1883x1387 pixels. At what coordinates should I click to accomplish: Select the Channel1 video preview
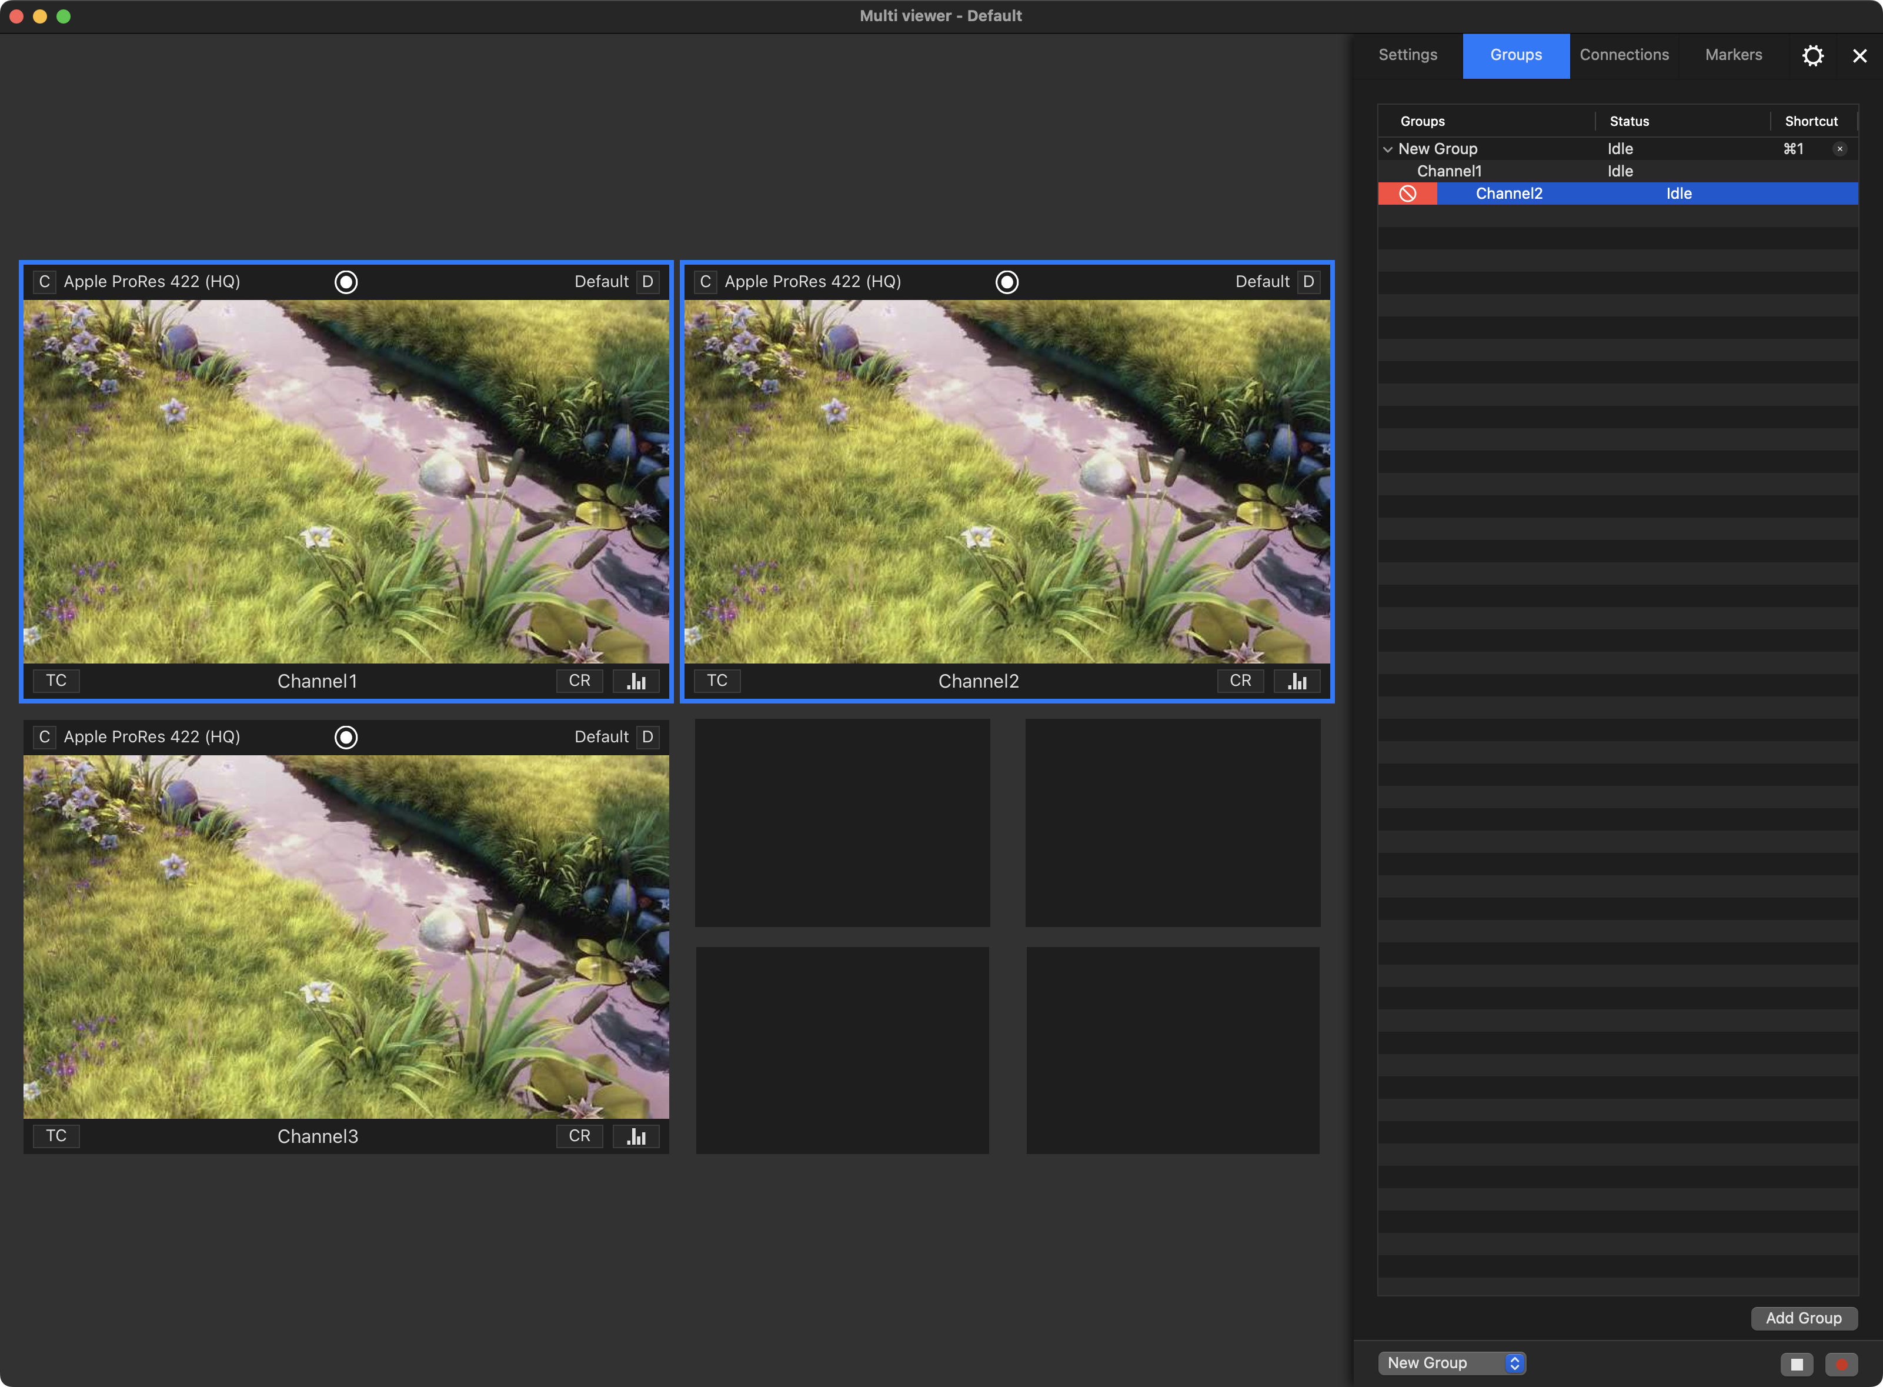pos(346,482)
